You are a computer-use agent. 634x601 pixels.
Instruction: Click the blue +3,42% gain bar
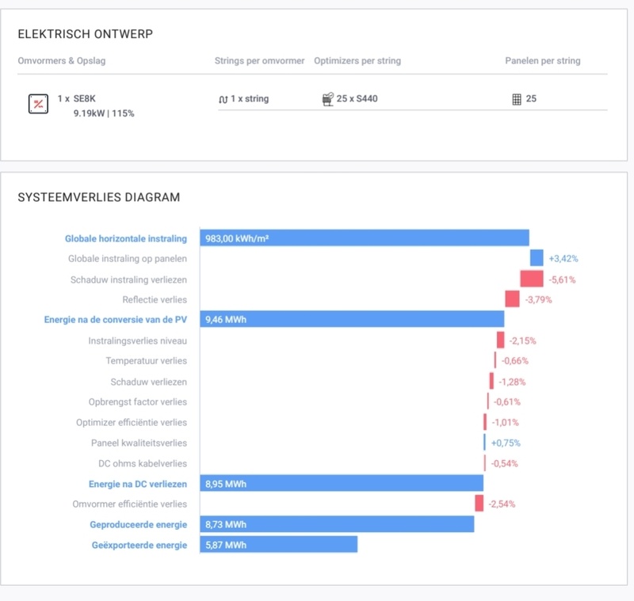click(x=537, y=258)
